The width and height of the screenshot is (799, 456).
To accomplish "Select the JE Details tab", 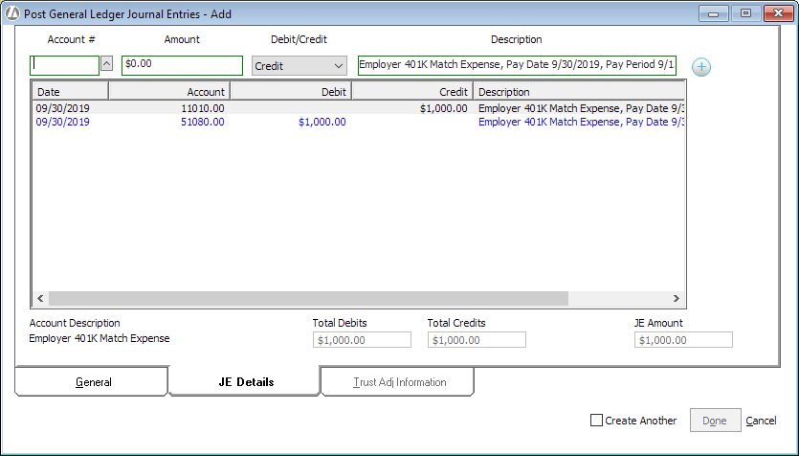I will pyautogui.click(x=245, y=382).
